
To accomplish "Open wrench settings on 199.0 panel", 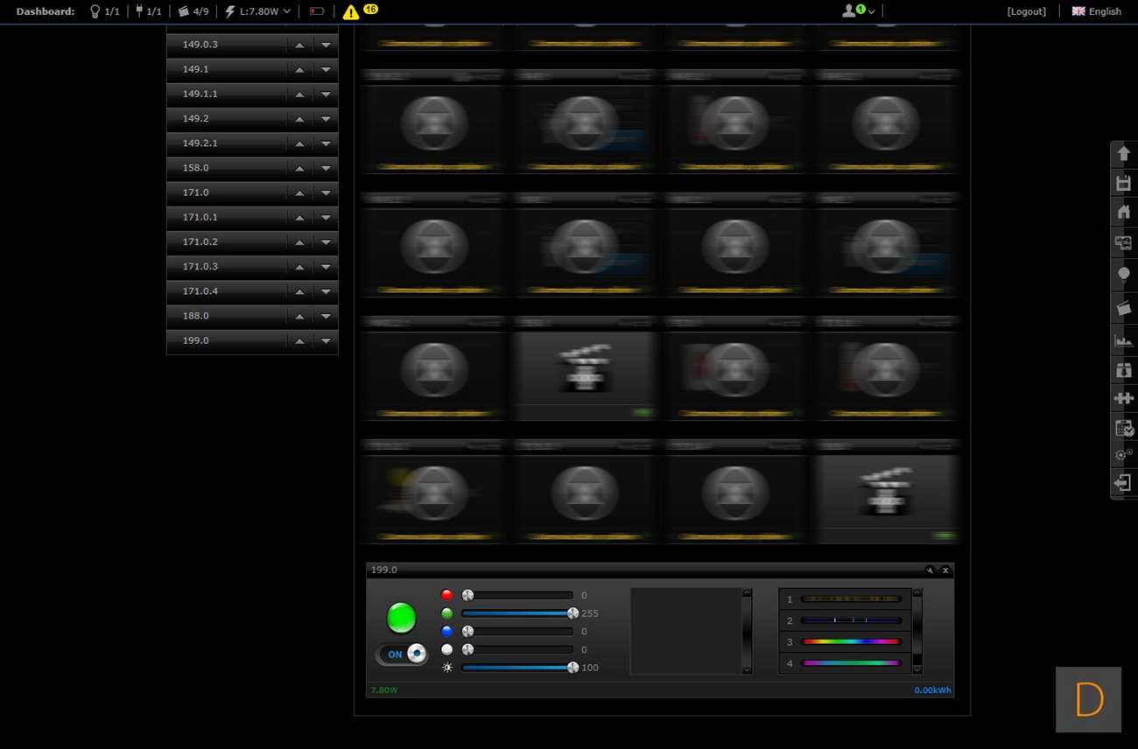I will click(x=930, y=570).
